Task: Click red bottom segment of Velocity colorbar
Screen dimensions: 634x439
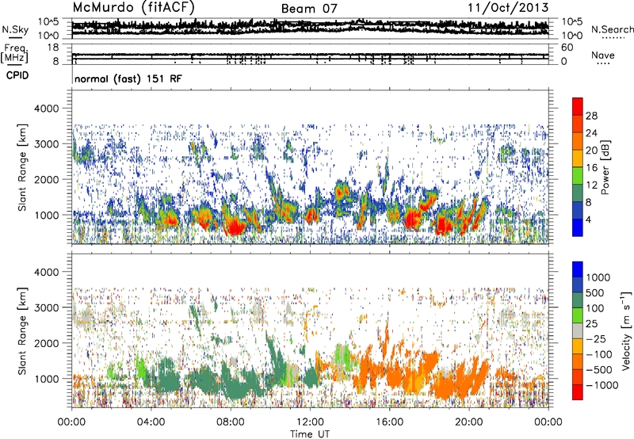Action: 578,392
